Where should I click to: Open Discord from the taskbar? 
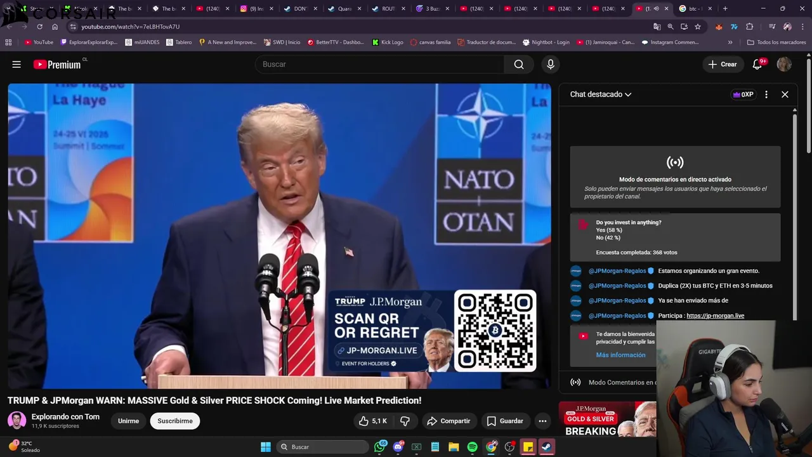[398, 447]
